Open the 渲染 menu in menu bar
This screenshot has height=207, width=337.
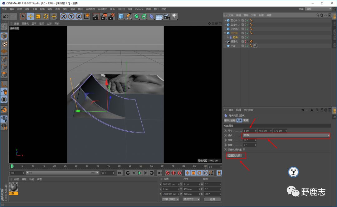[x=72, y=9]
